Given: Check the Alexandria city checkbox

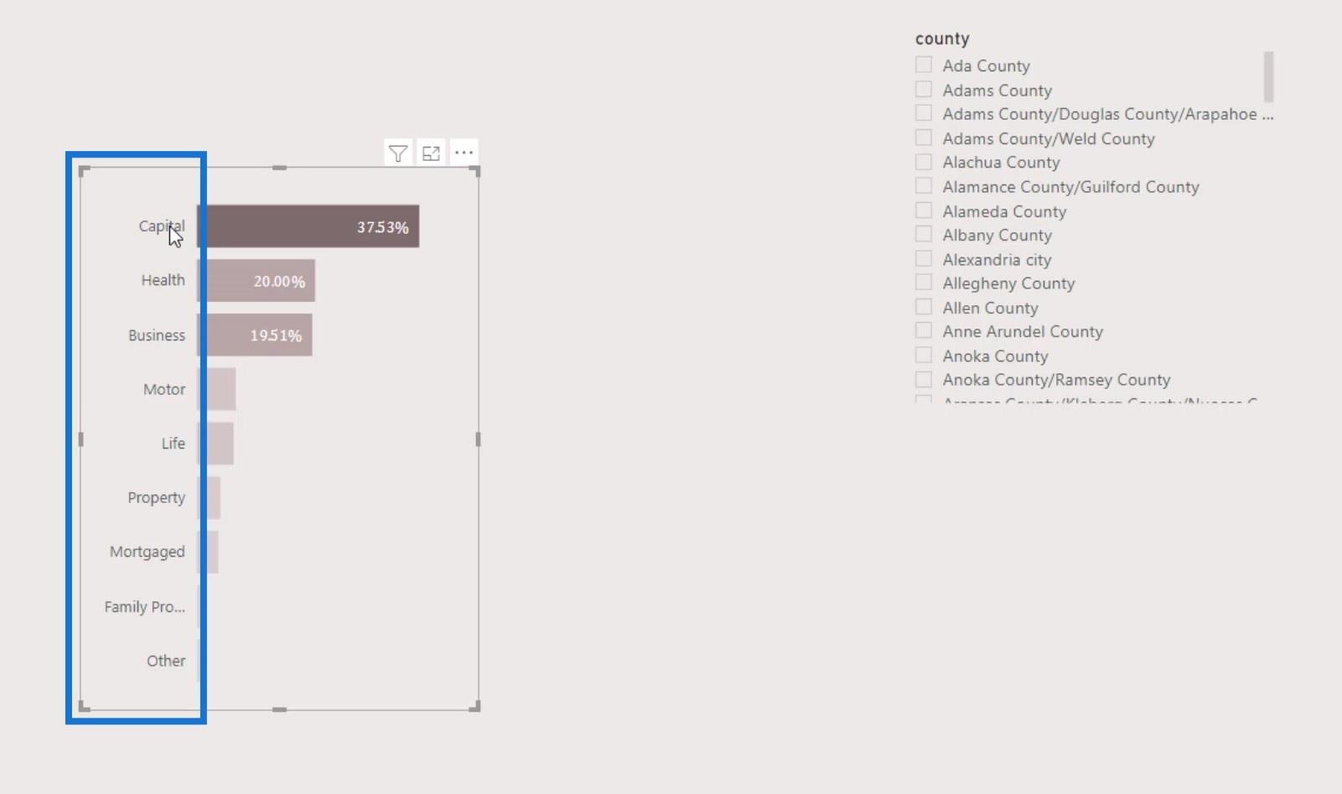Looking at the screenshot, I should (x=924, y=258).
